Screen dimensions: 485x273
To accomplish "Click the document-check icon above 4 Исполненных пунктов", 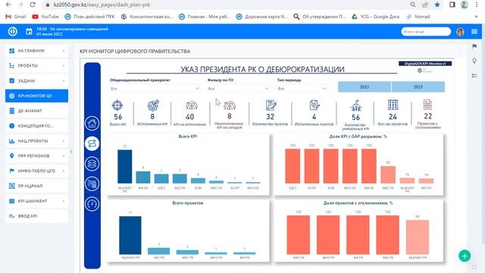I will point(314,105).
